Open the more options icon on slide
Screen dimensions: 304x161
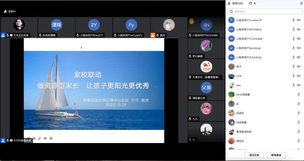click(51, 138)
